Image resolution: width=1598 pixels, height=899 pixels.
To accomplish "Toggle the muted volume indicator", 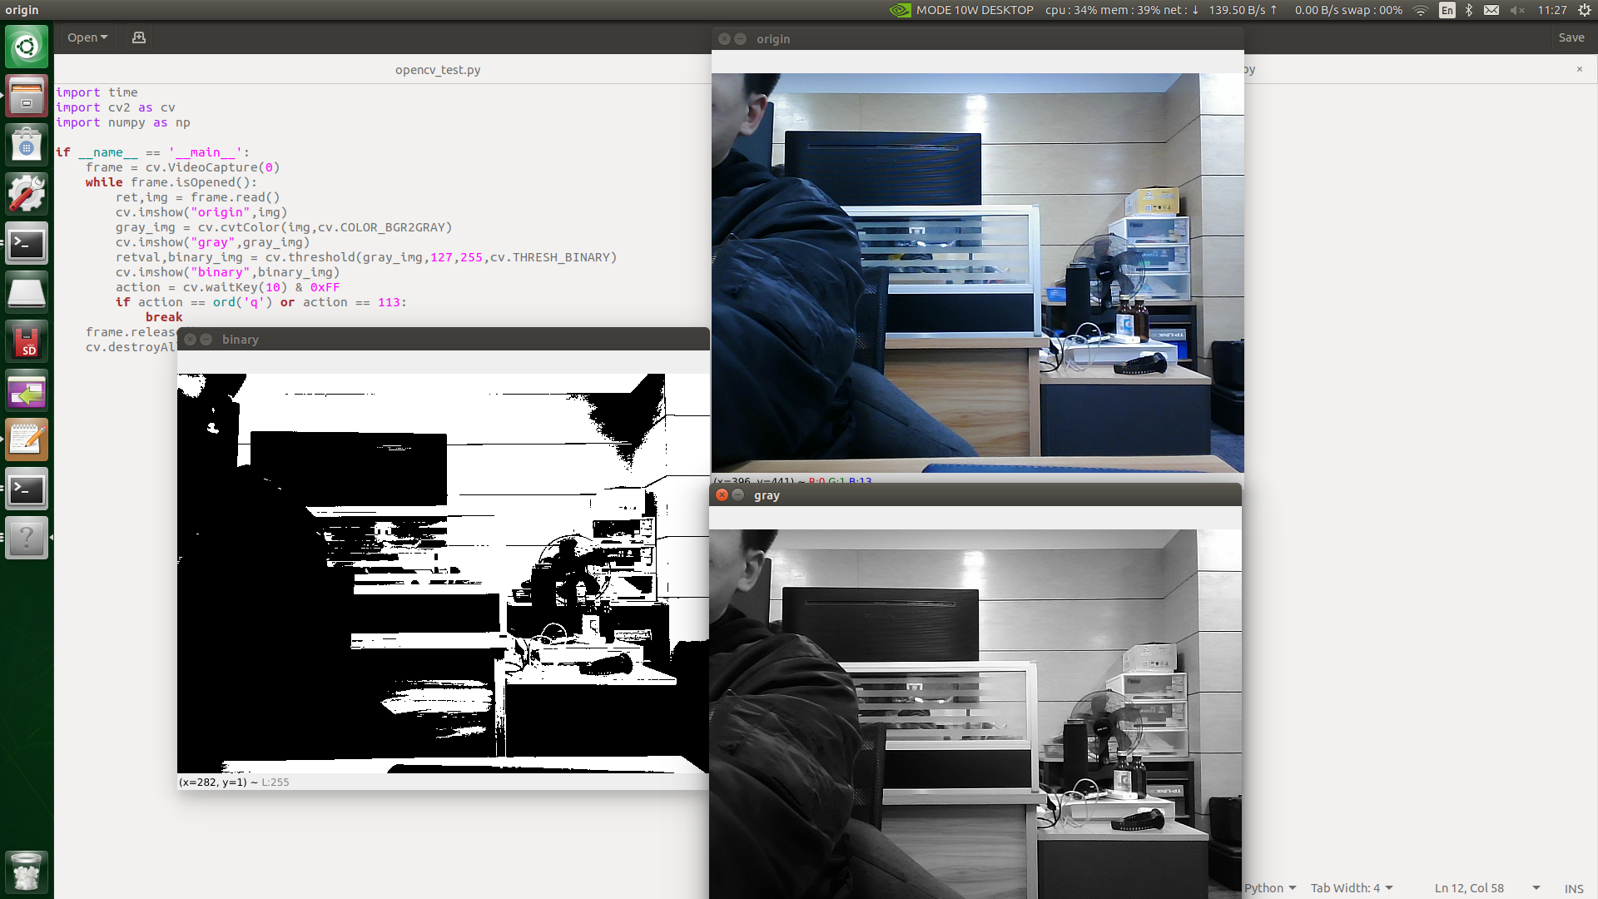I will pos(1516,10).
